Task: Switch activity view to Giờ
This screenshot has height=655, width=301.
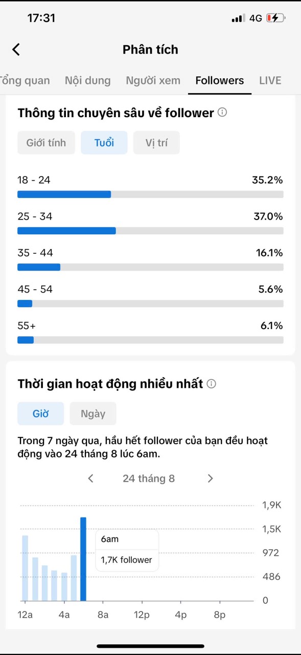Action: coord(40,413)
